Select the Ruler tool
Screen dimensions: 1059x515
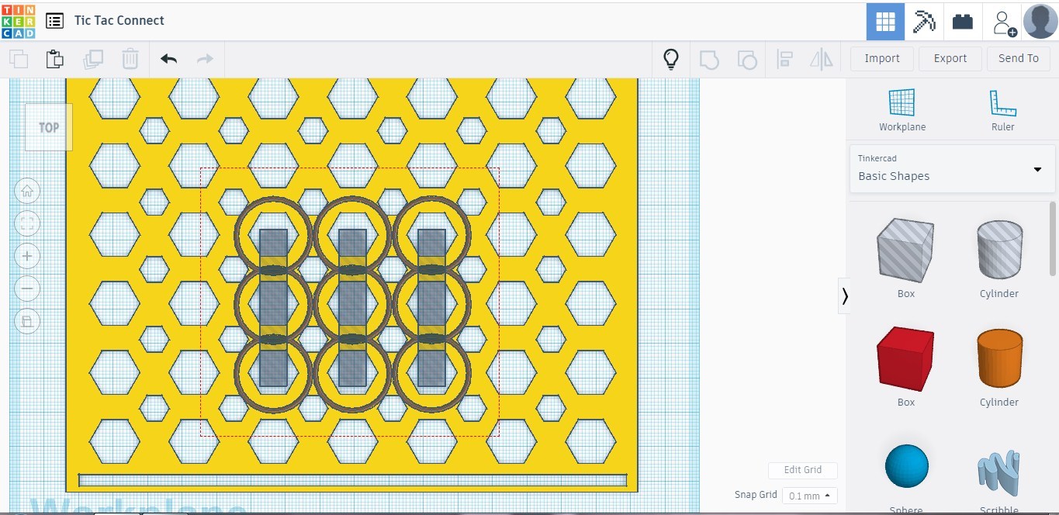[1002, 109]
